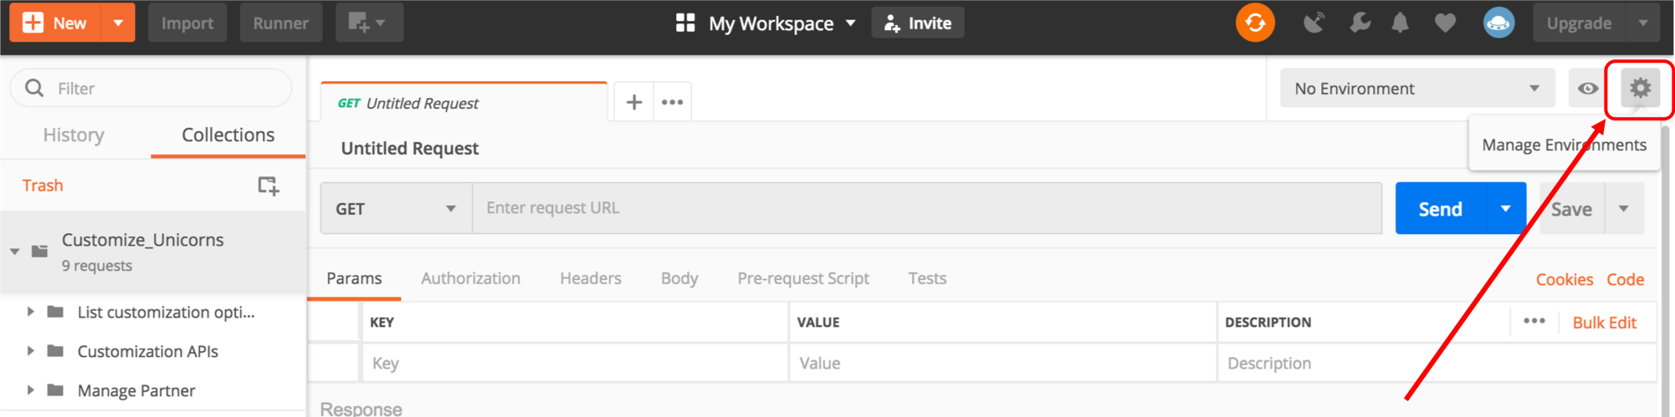The image size is (1675, 417).
Task: Click the Filter search field
Action: pyautogui.click(x=151, y=88)
